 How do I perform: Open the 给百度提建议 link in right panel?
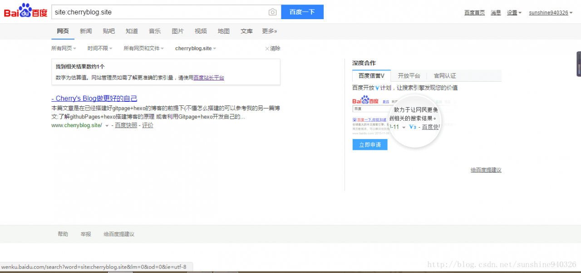coord(486,170)
